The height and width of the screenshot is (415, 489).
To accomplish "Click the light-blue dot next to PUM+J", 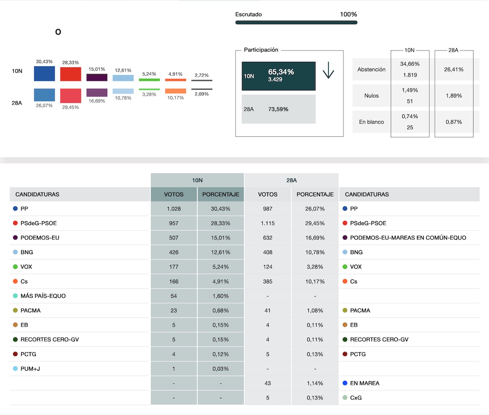I will click(15, 369).
